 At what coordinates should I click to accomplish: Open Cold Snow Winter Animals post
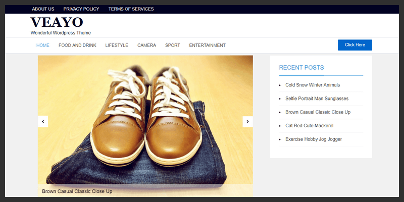(x=313, y=85)
